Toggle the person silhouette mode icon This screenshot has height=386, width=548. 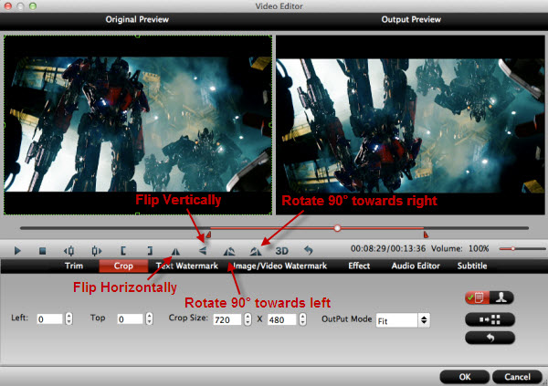[501, 297]
